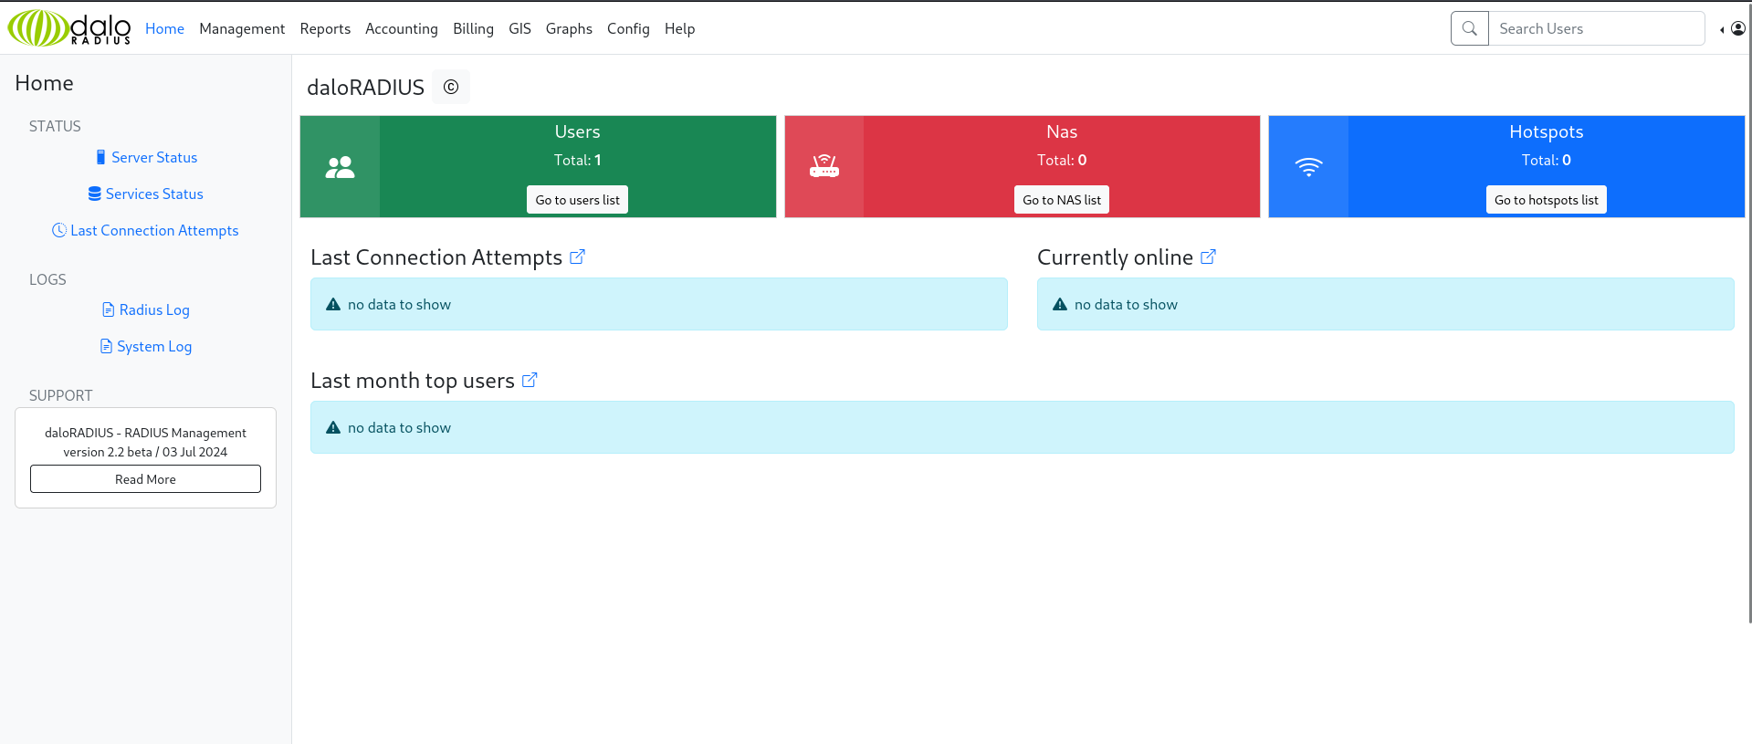The height and width of the screenshot is (744, 1752).
Task: Focus the Search Users input field
Action: tap(1596, 28)
